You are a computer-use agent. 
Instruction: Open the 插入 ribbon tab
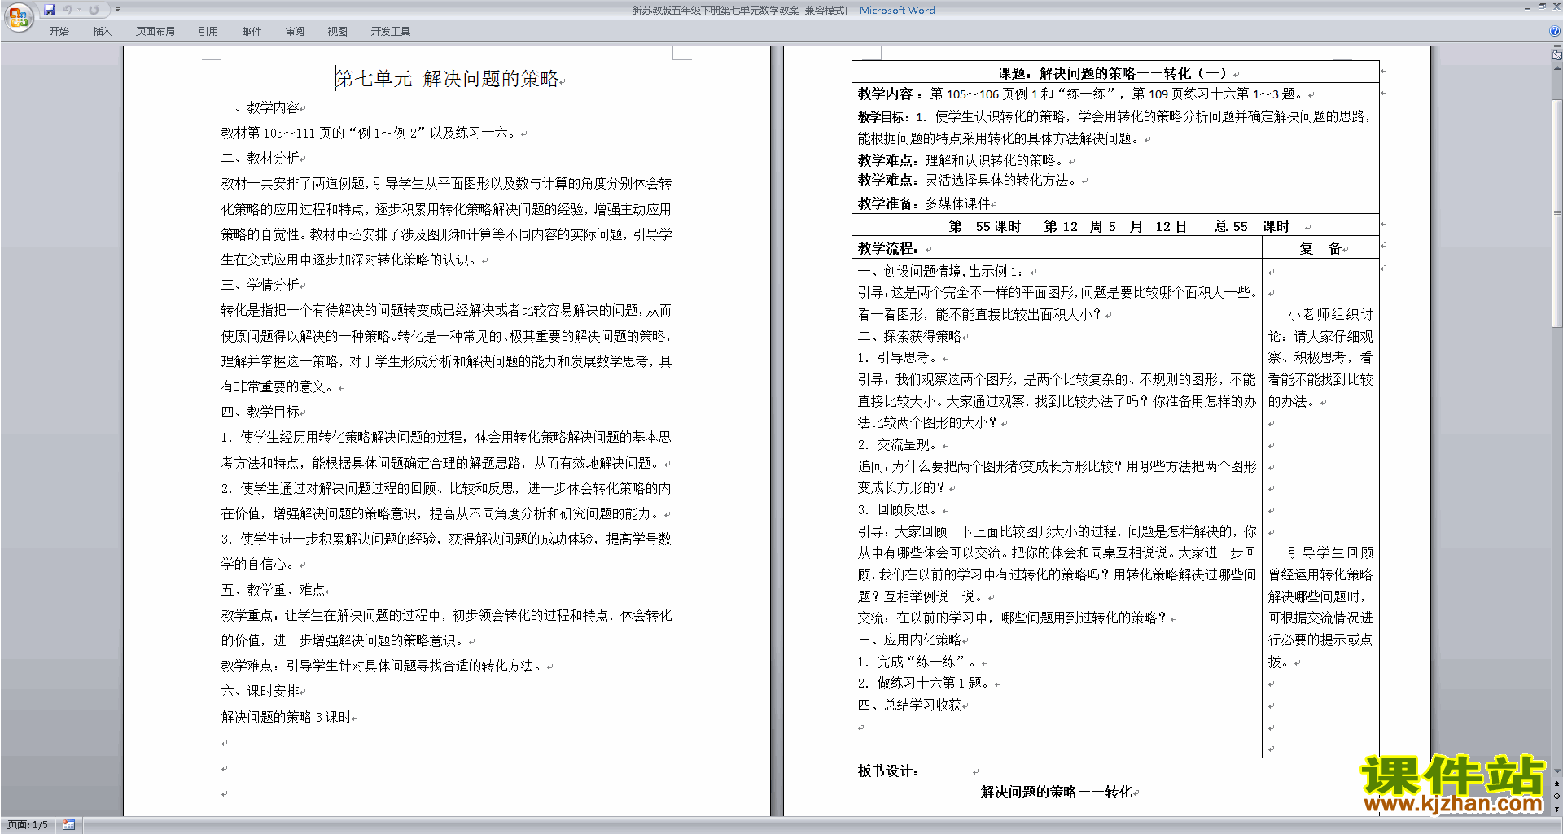(103, 32)
